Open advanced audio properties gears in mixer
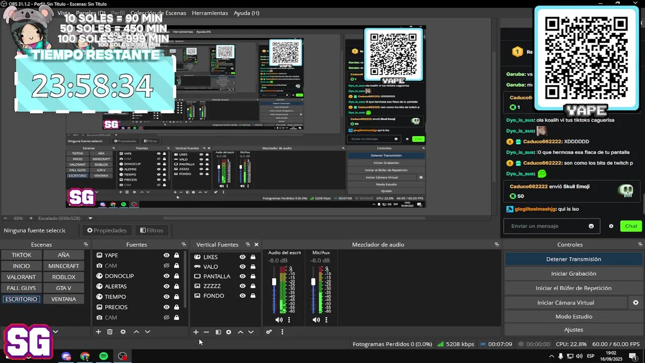 pyautogui.click(x=269, y=332)
